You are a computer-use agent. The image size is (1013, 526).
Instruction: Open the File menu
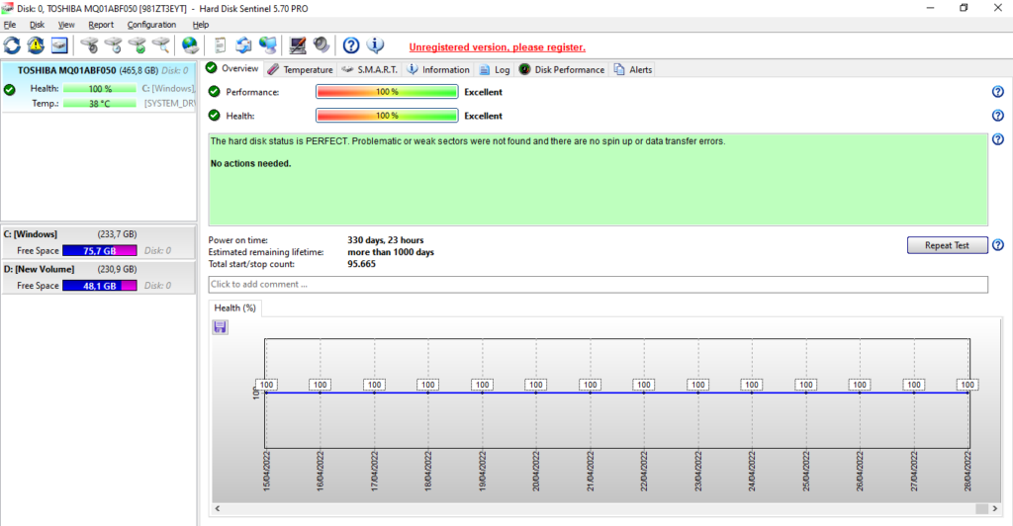10,25
